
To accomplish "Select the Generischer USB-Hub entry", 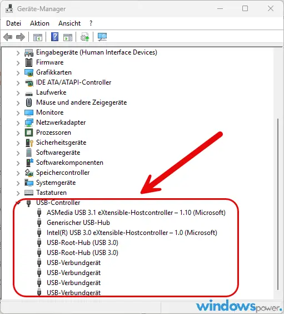I will [78, 223].
